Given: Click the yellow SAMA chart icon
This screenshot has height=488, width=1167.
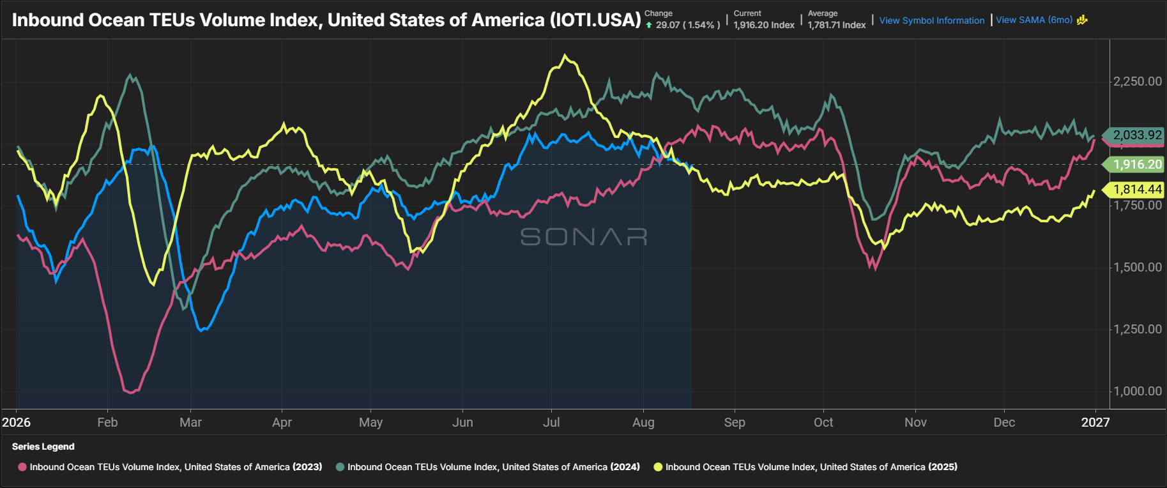Looking at the screenshot, I should coord(1082,20).
